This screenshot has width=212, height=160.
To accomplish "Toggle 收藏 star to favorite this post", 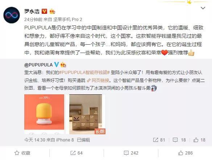I will point(22,153).
